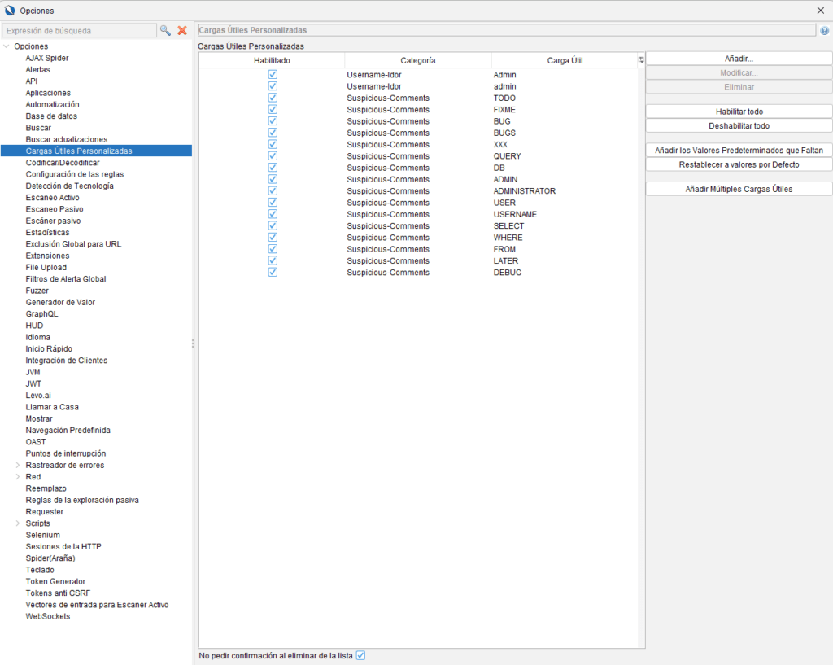
Task: Click Restablecer a valores por Defecto
Action: [x=739, y=164]
